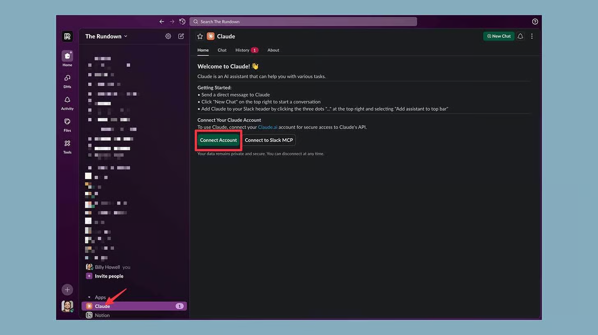Star the Claude app
Viewport: 598px width, 335px height.
click(x=200, y=36)
